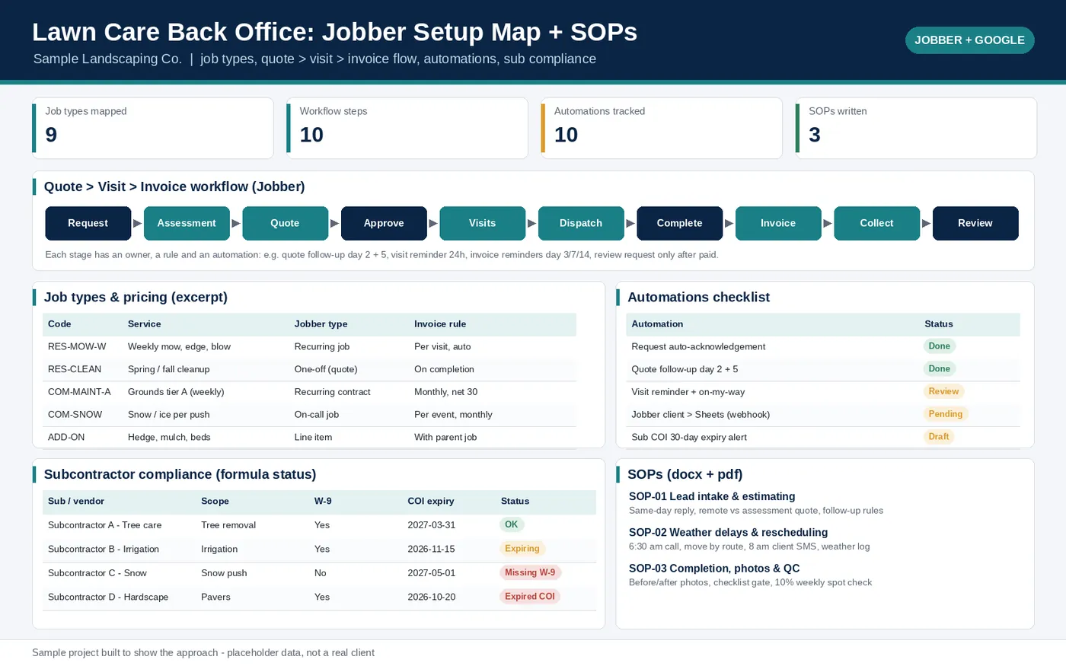Select the Assessment workflow stage
Viewport: 1066px width, 666px height.
[x=187, y=223]
